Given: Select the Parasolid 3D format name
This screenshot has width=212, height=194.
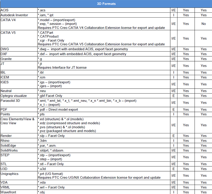Looking at the screenshot, I should tap(10, 101).
